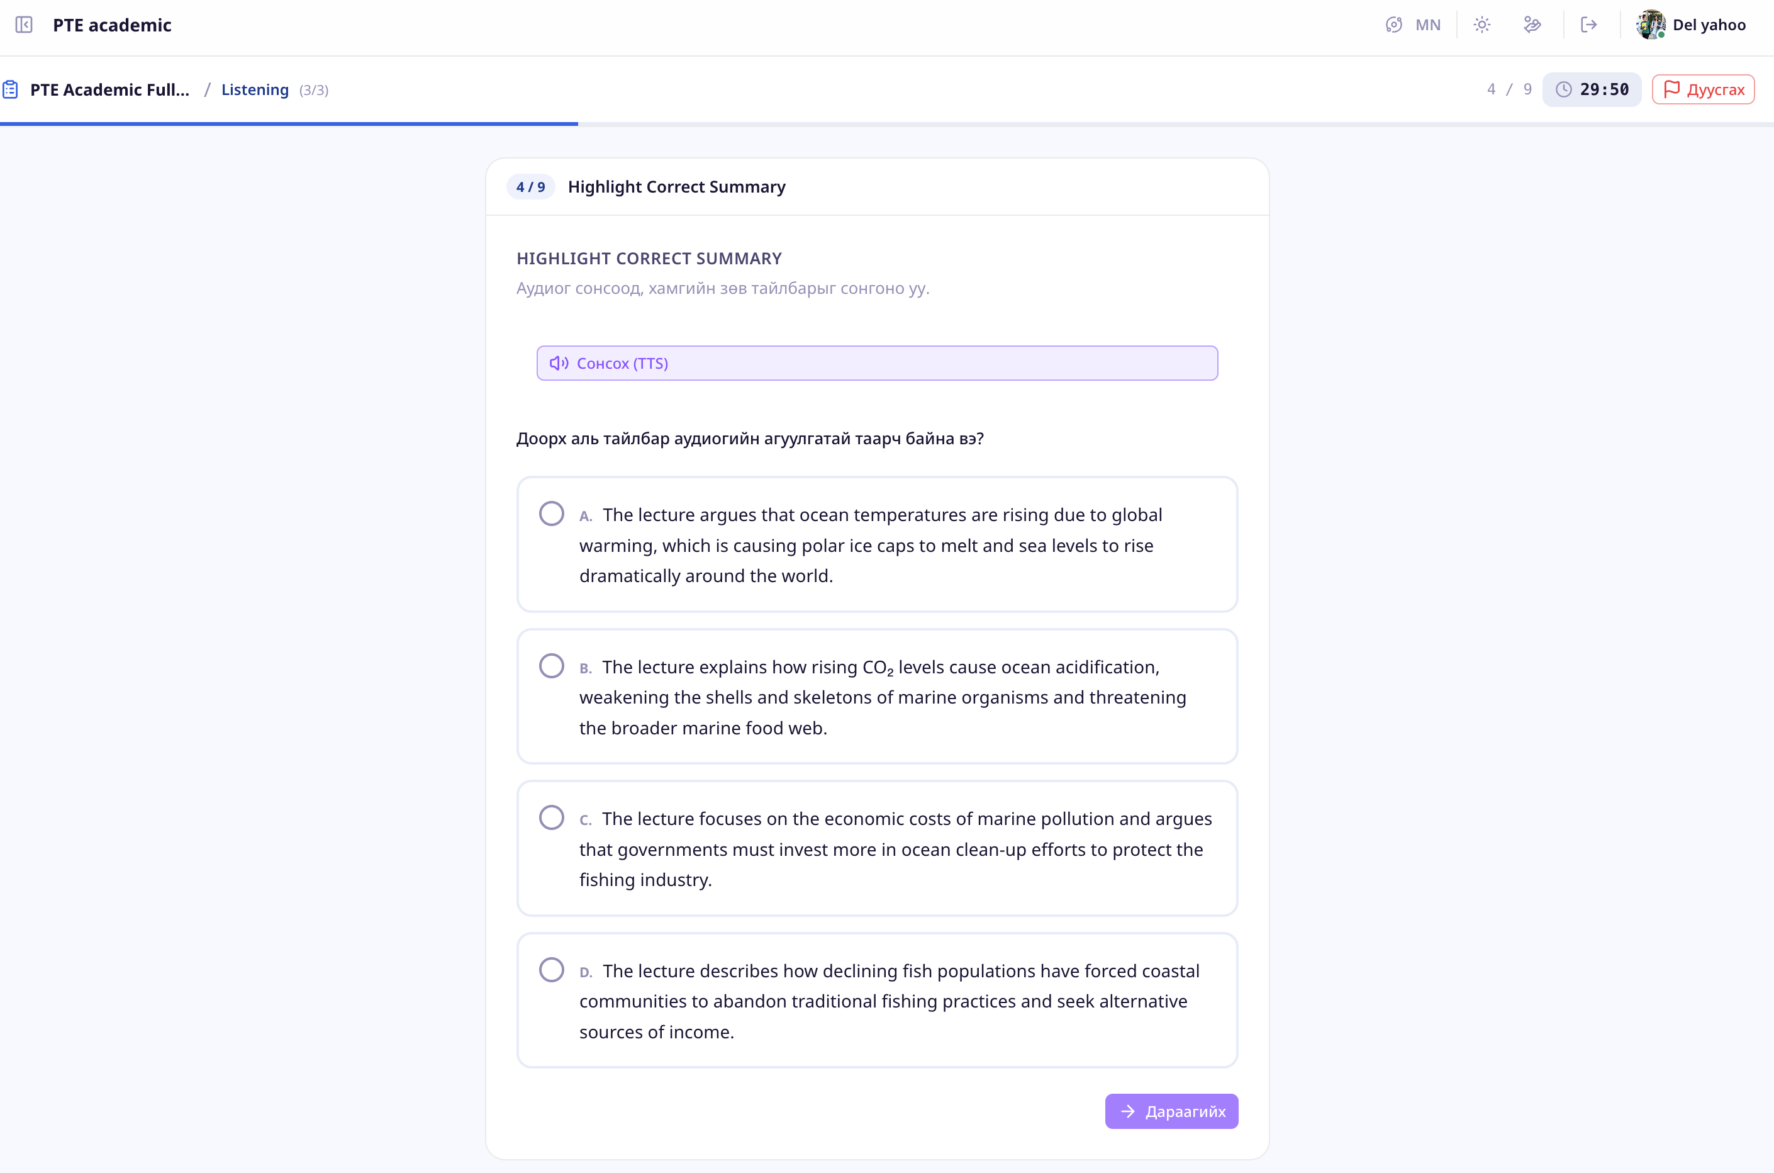Select answer option C radio button
The image size is (1774, 1173).
click(551, 817)
